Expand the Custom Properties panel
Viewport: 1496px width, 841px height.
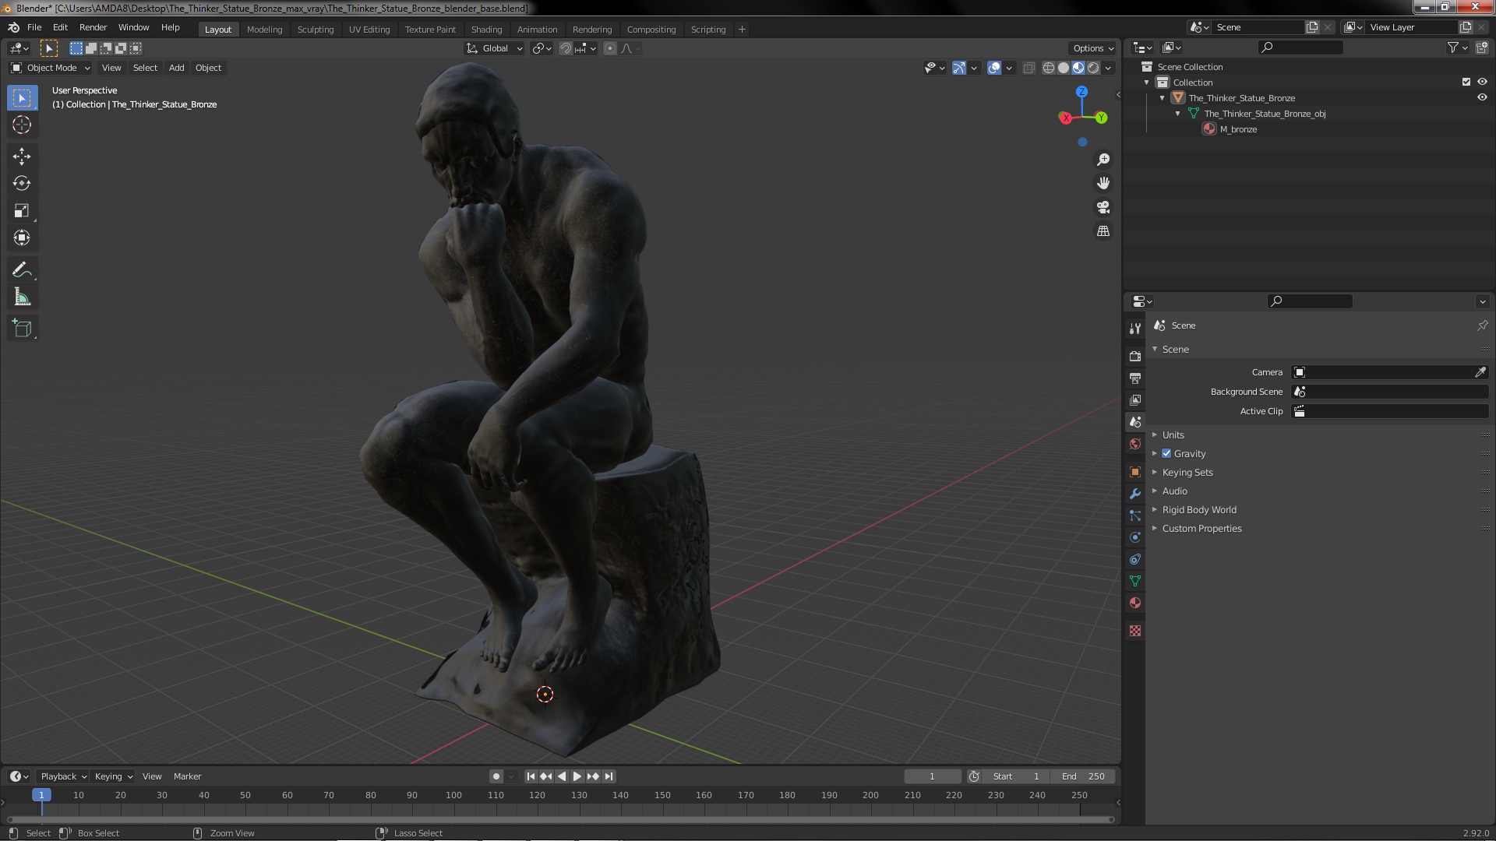(x=1202, y=529)
